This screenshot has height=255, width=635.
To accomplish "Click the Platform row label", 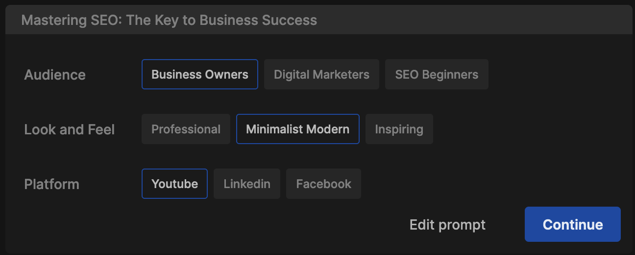I will [x=51, y=184].
